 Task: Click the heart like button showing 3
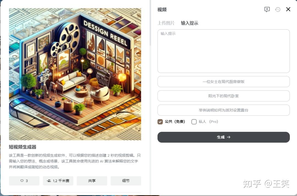pos(24,181)
